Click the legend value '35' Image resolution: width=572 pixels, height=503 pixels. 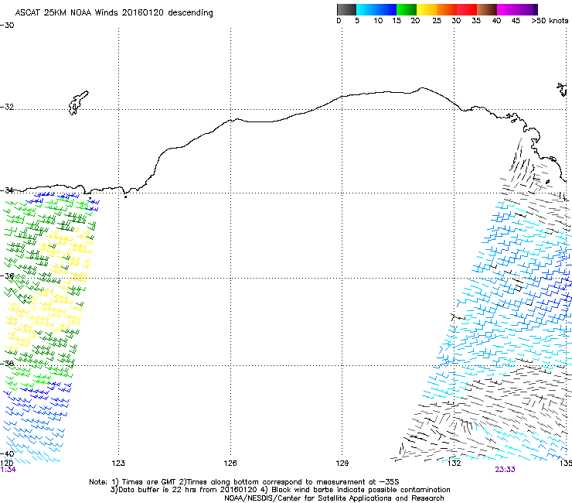[476, 21]
